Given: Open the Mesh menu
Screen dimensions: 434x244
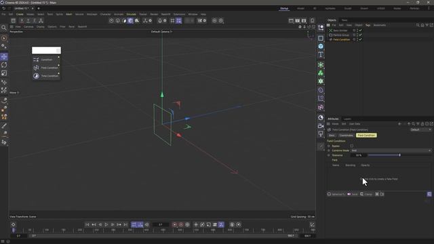Looking at the screenshot, I should click(x=68, y=14).
